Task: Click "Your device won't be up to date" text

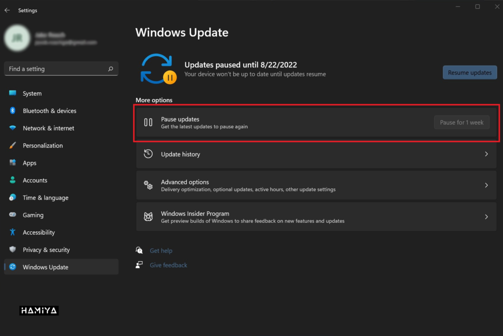Action: point(255,74)
